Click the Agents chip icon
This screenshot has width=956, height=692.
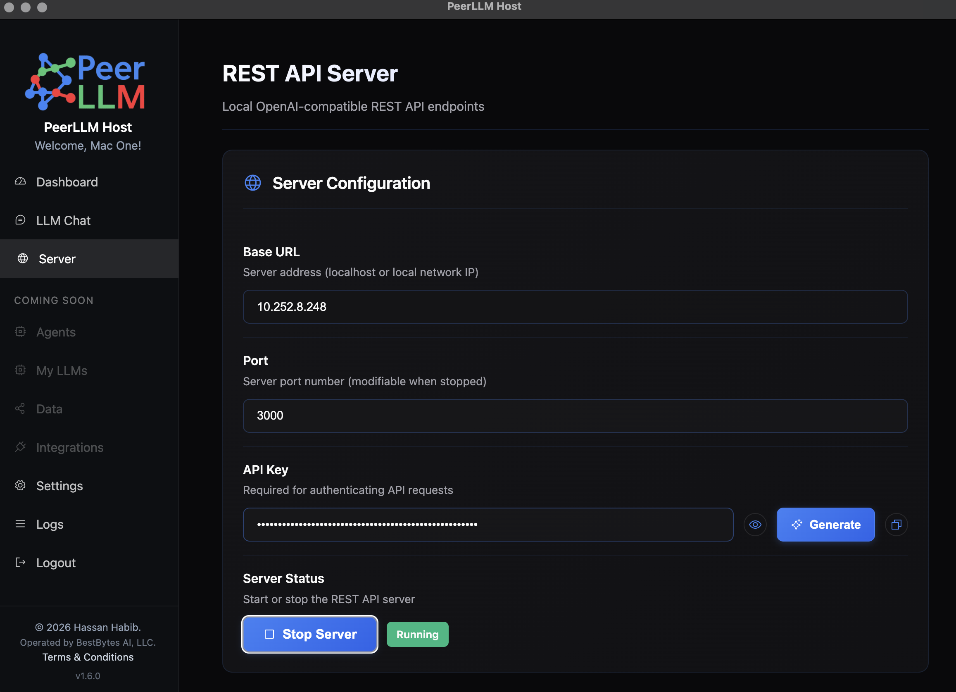[x=20, y=332]
